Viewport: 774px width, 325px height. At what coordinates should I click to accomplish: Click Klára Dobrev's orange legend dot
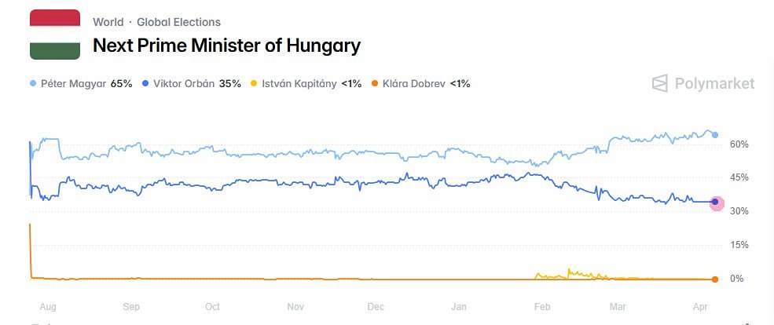click(x=373, y=83)
